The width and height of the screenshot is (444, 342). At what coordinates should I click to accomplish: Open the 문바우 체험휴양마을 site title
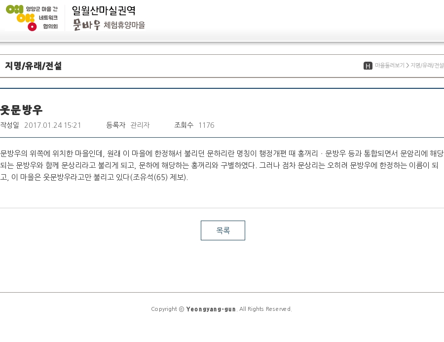109,25
